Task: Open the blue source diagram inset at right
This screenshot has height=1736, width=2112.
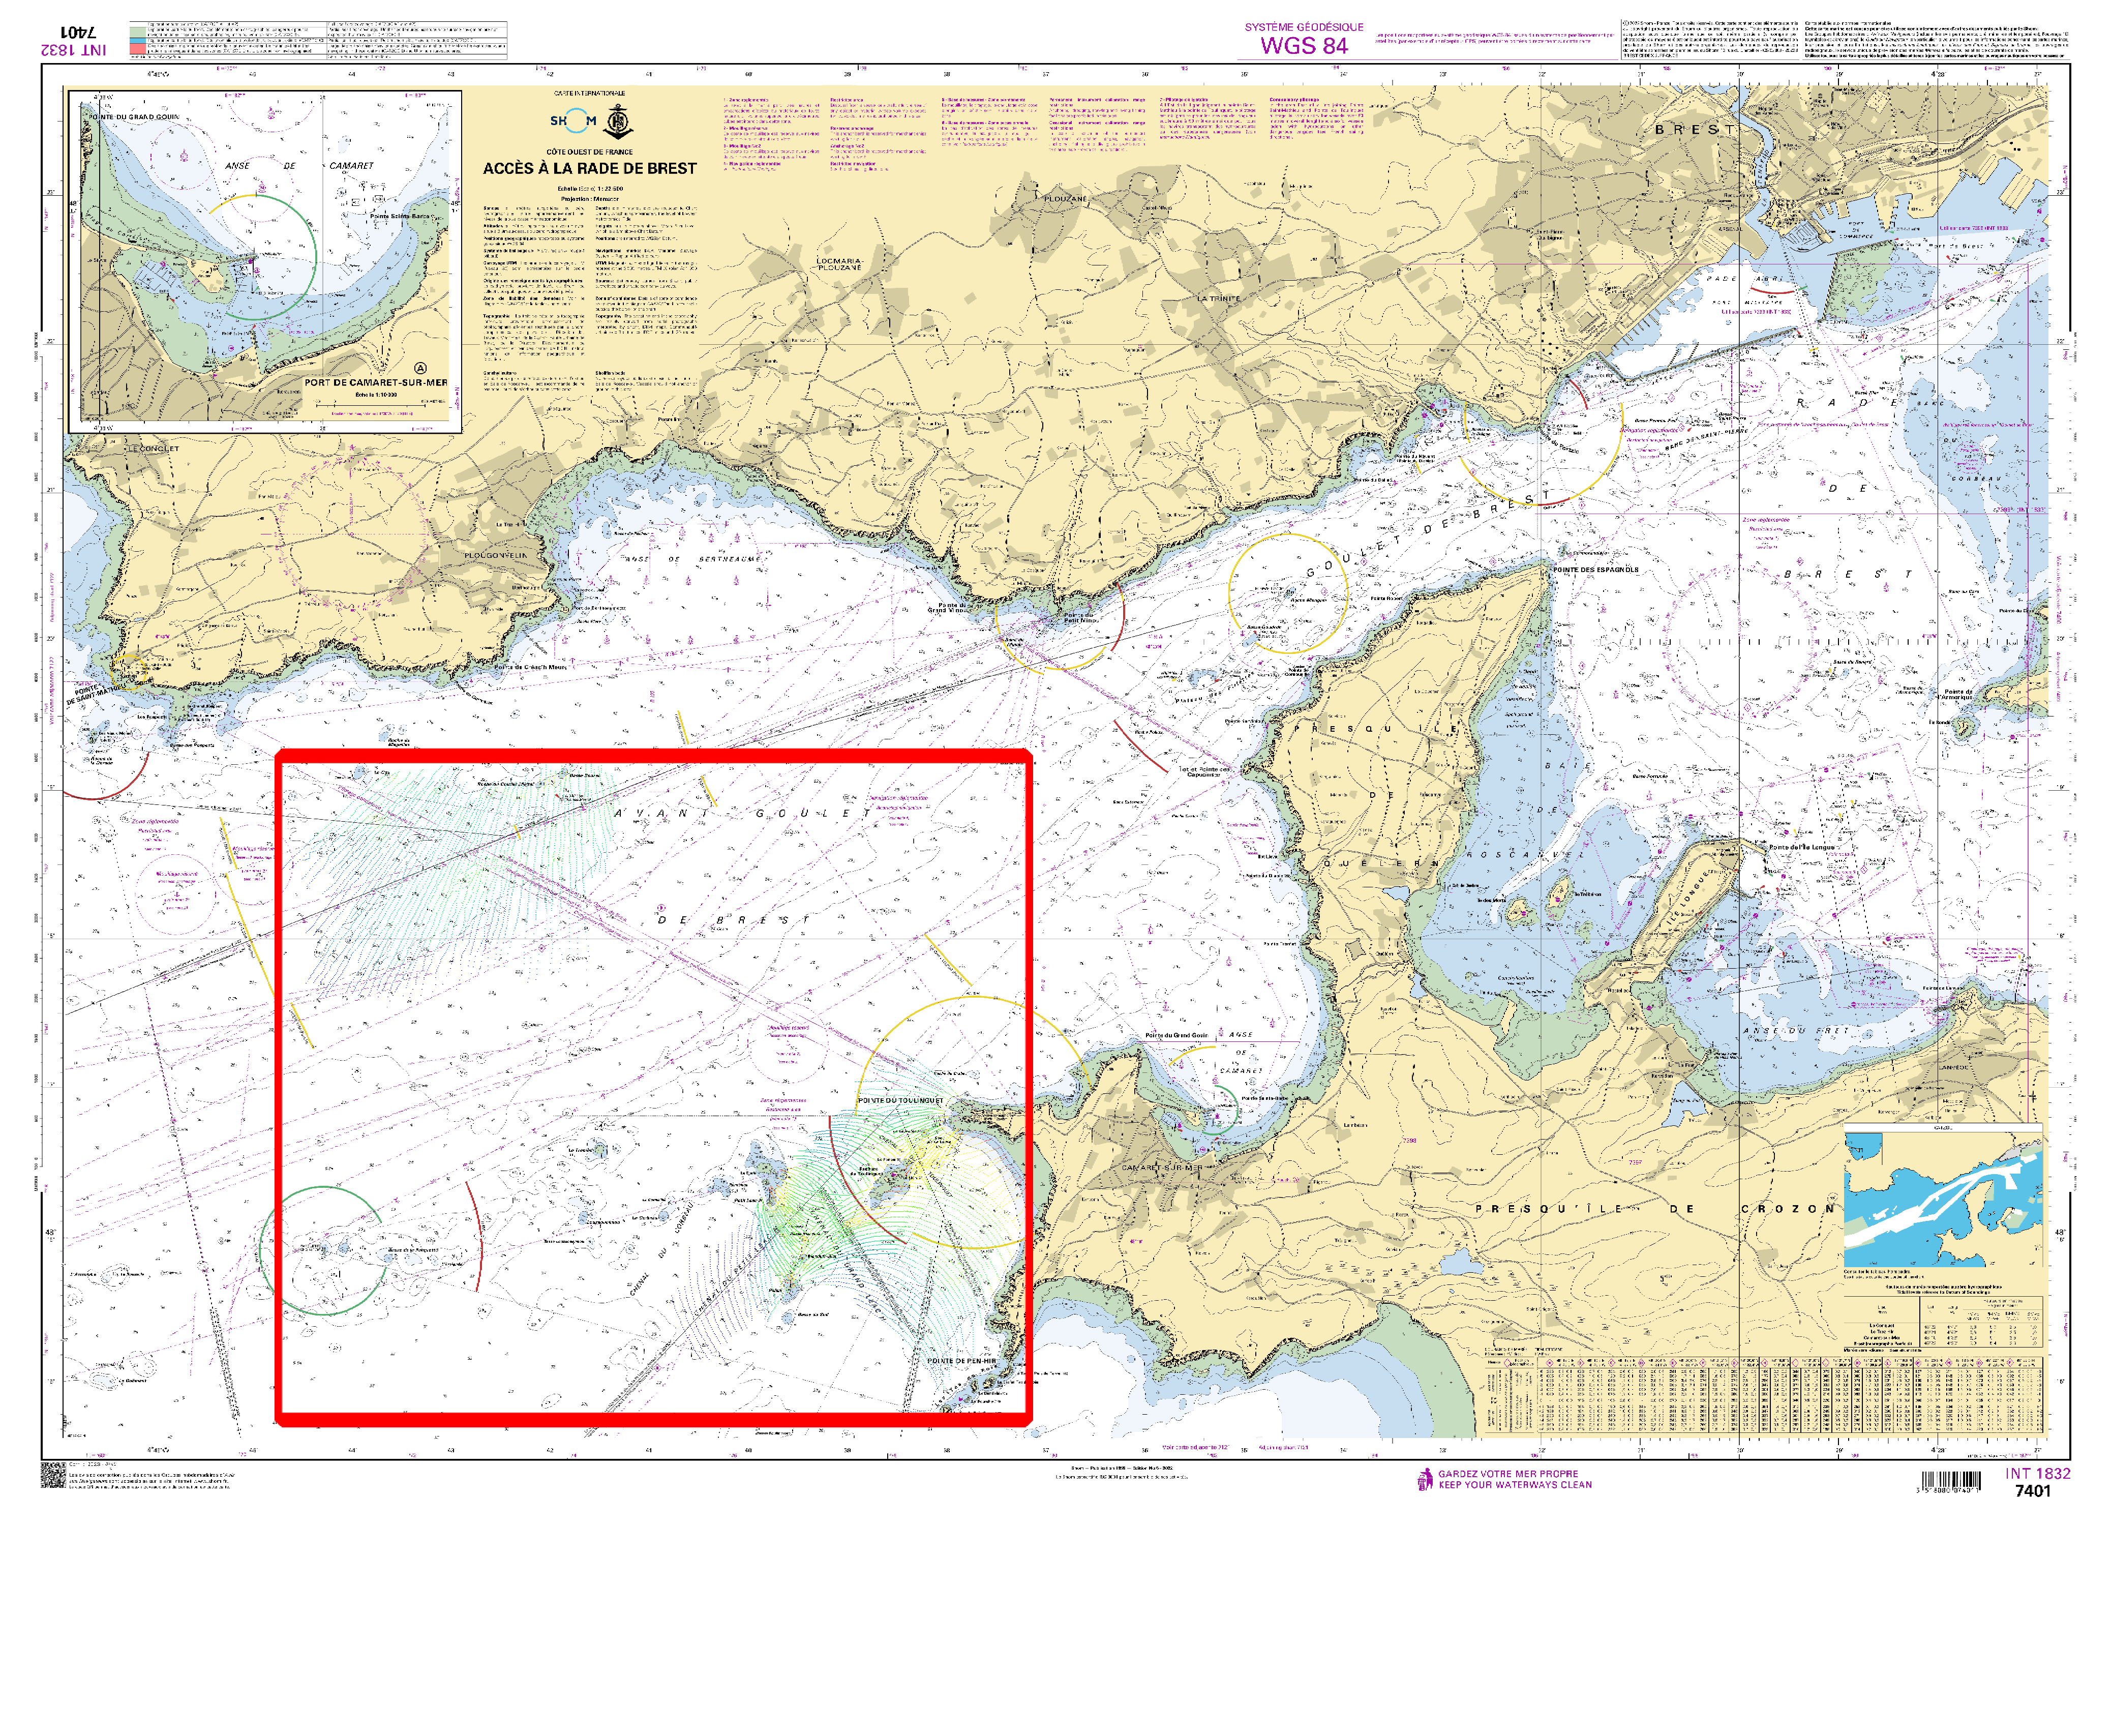Action: 1942,1197
